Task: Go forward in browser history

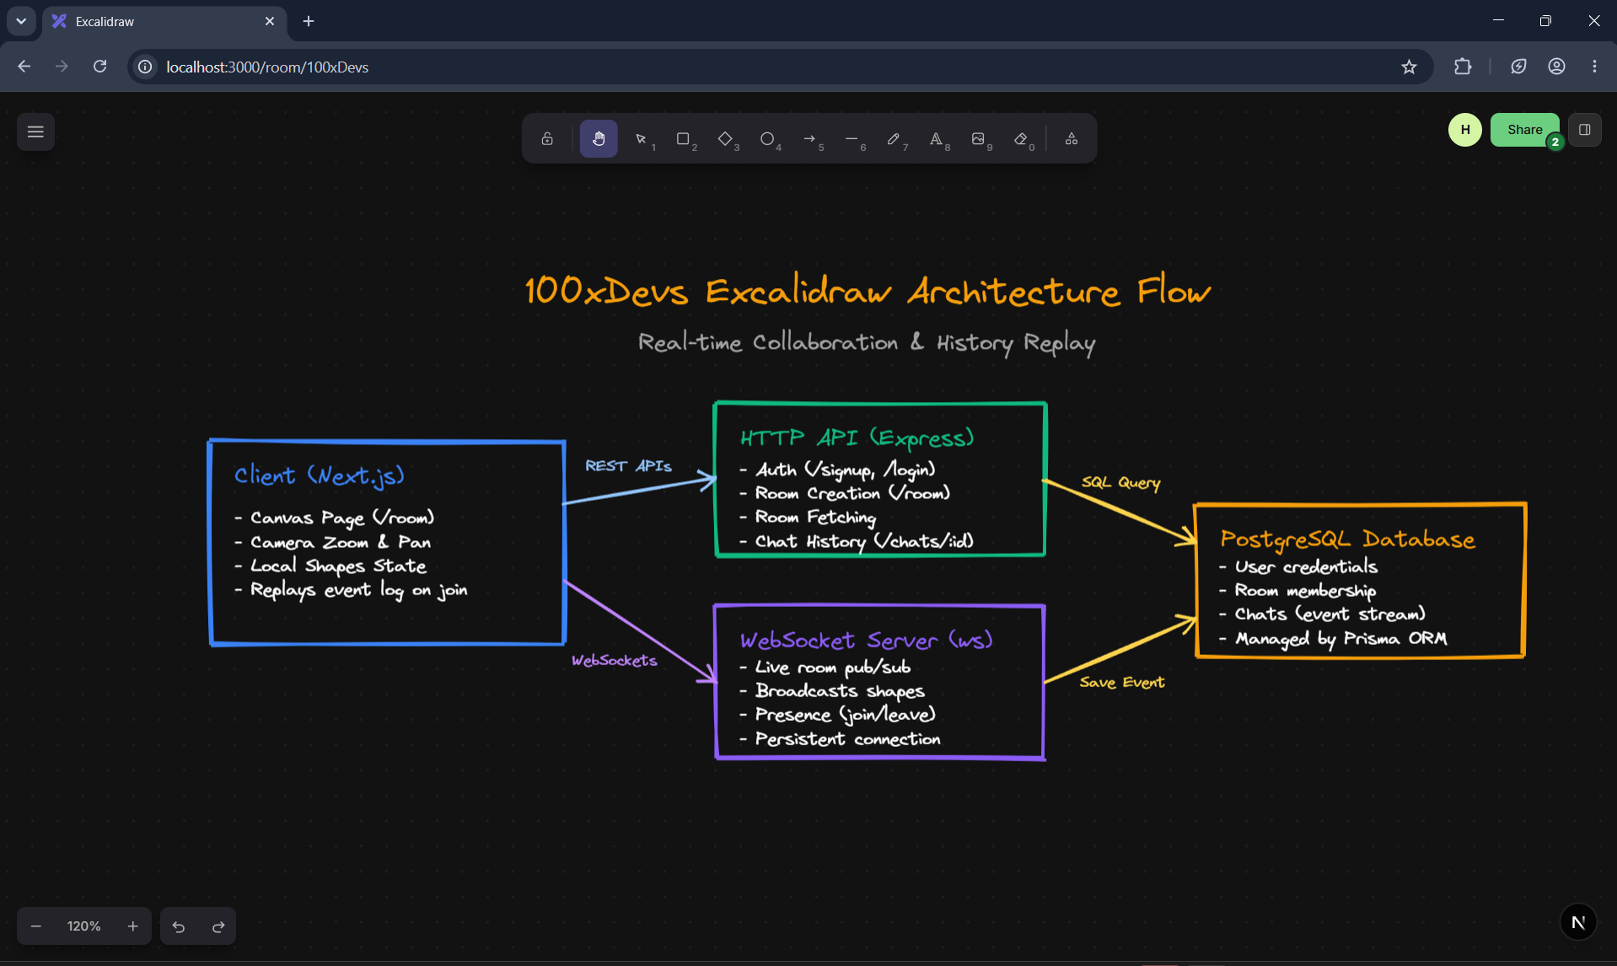Action: [x=62, y=67]
